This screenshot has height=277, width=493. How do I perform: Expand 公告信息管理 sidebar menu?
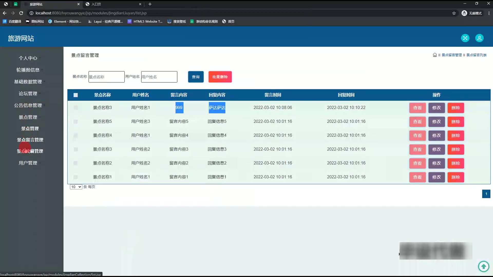(x=28, y=105)
